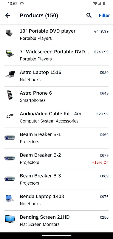Tap the Products (150) header title

[39, 16]
